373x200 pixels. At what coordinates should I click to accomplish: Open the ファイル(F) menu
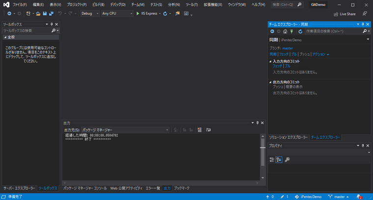point(20,5)
